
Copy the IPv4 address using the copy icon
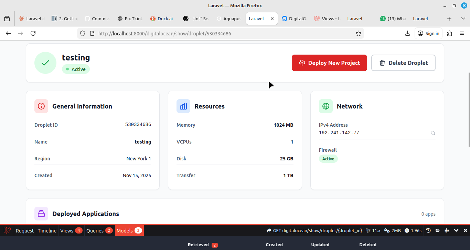tap(432, 133)
